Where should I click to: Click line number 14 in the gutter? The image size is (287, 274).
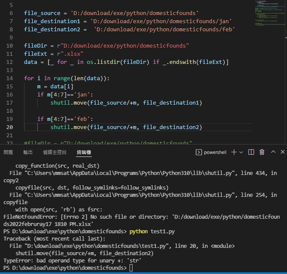9,78
